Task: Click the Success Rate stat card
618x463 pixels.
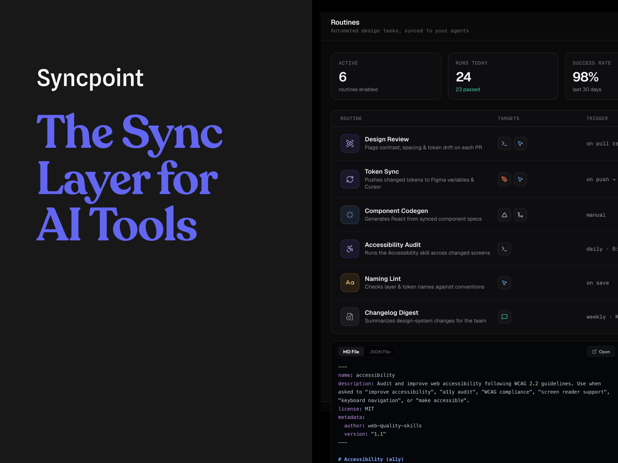Action: click(591, 76)
